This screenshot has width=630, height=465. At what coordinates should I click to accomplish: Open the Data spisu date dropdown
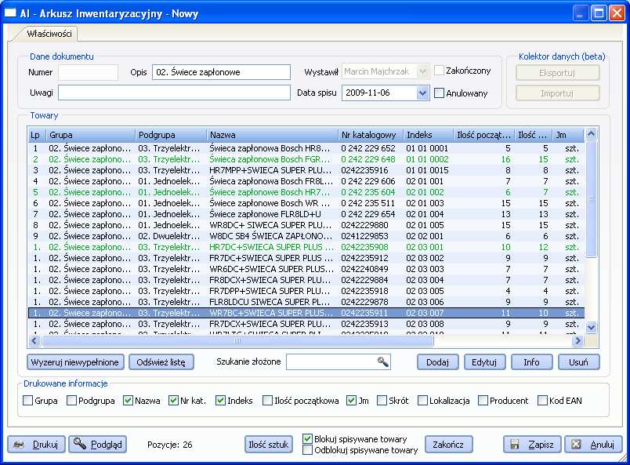tap(422, 93)
